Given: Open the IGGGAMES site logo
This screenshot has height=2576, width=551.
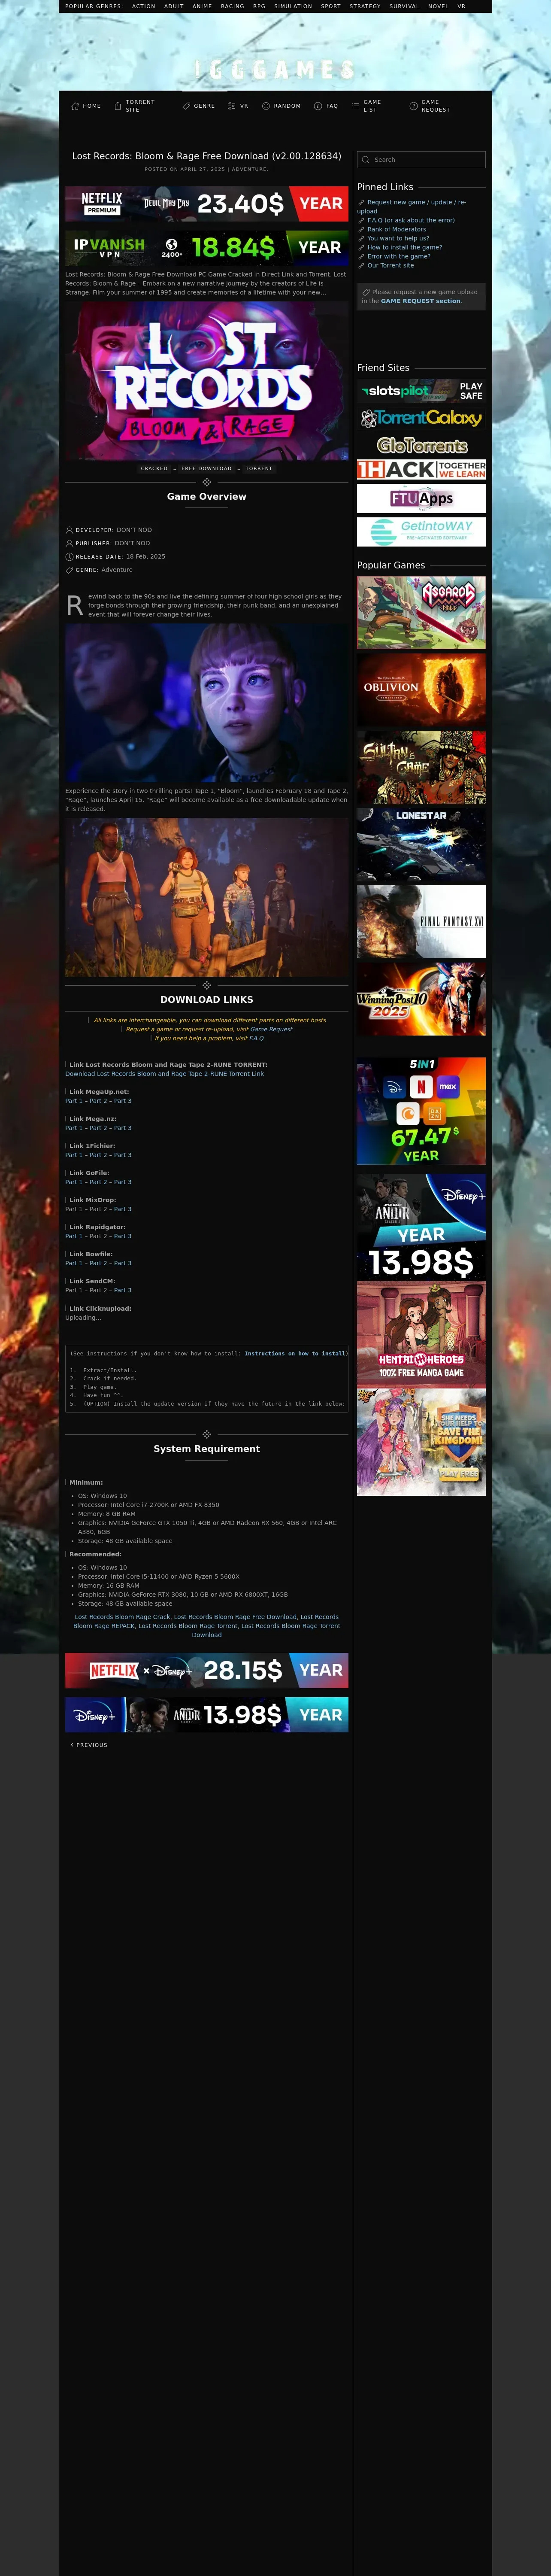Looking at the screenshot, I should pyautogui.click(x=275, y=69).
